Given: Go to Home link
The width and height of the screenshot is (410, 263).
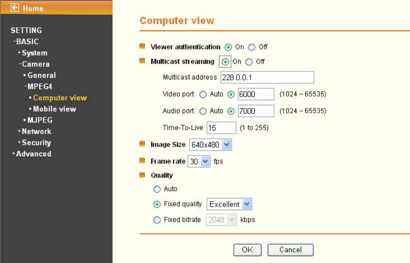Looking at the screenshot, I should click(33, 9).
